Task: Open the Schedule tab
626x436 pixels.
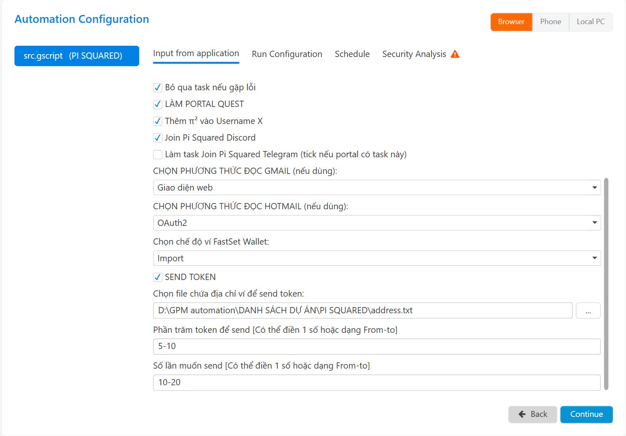Action: click(x=352, y=54)
